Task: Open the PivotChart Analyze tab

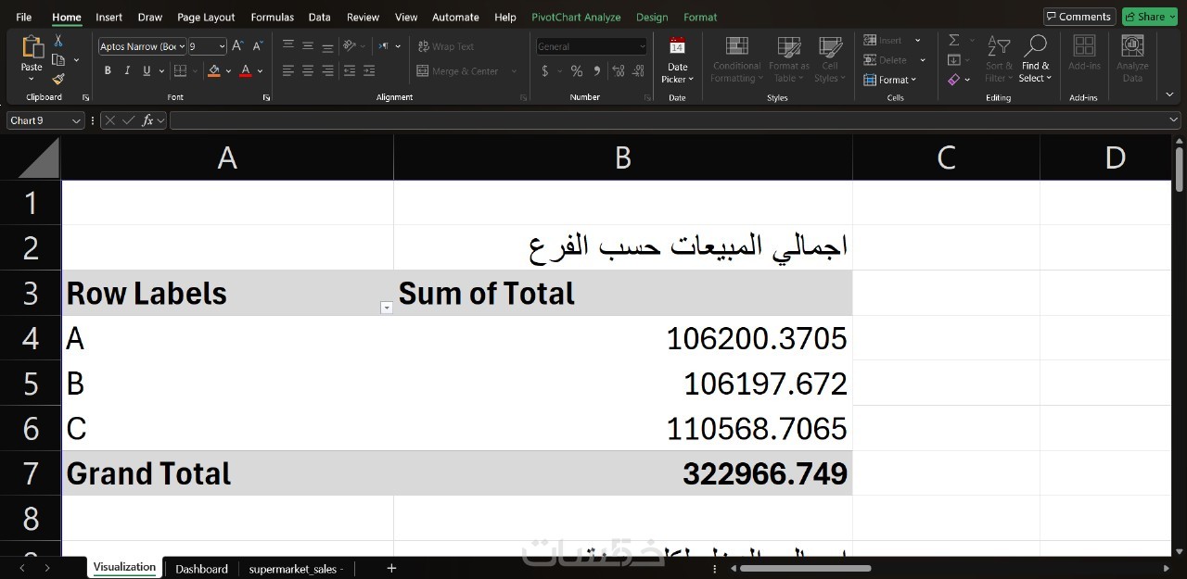Action: 576,17
